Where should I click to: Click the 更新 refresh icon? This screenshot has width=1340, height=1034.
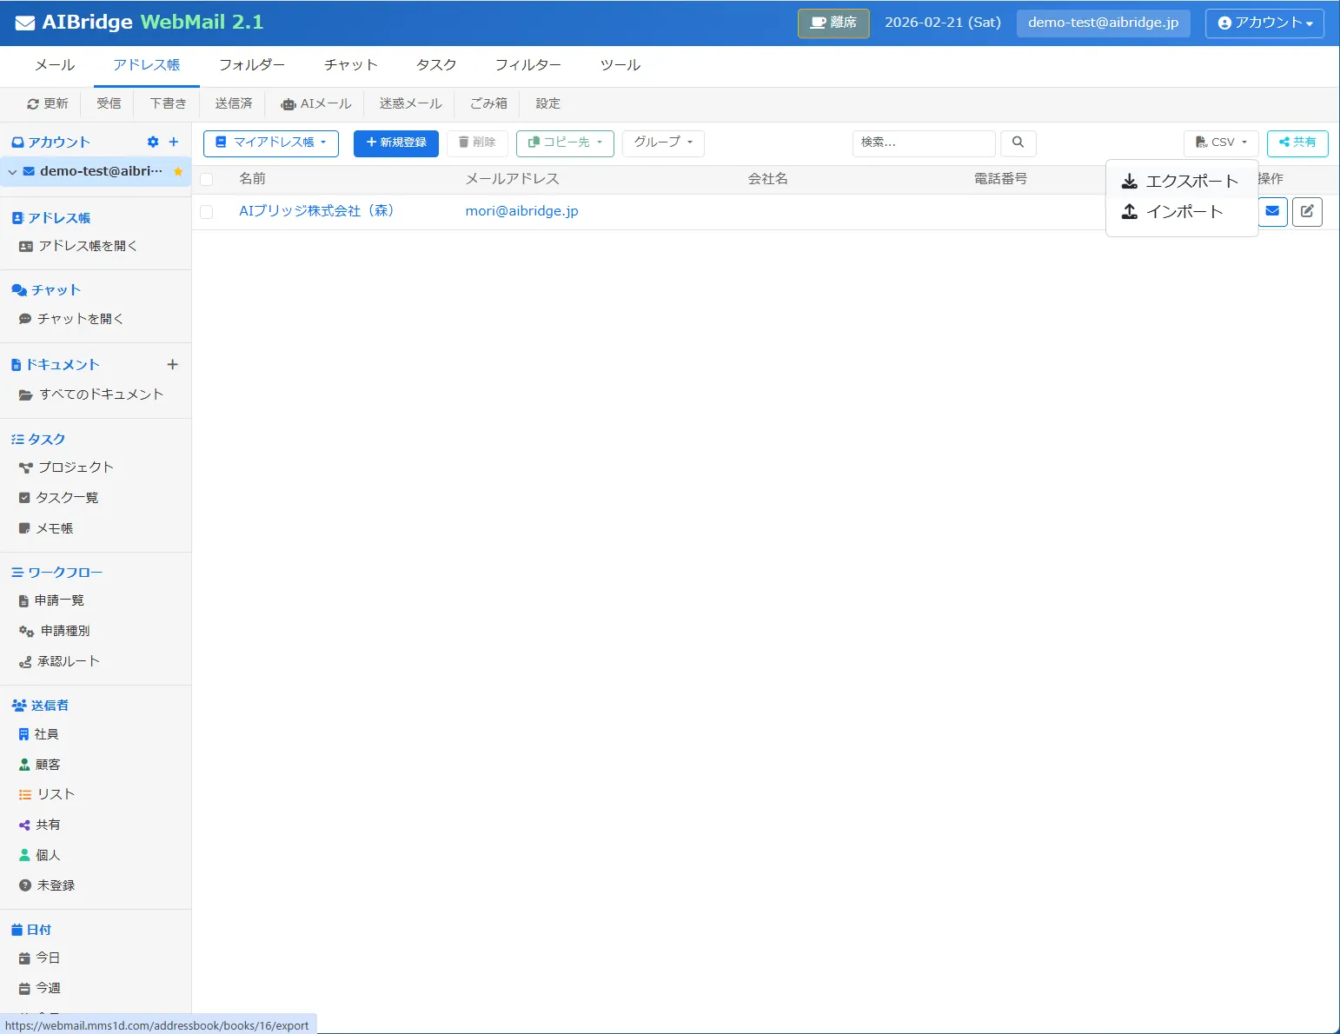pos(32,103)
